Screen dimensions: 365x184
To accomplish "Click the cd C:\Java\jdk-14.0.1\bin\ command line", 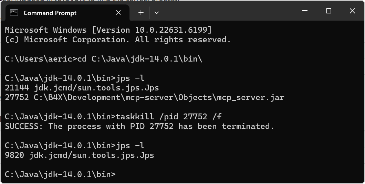I will tap(103, 59).
